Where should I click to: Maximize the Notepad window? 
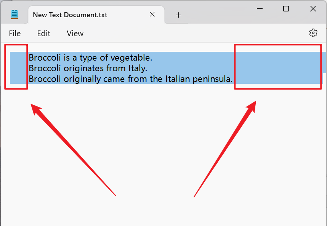(x=286, y=8)
